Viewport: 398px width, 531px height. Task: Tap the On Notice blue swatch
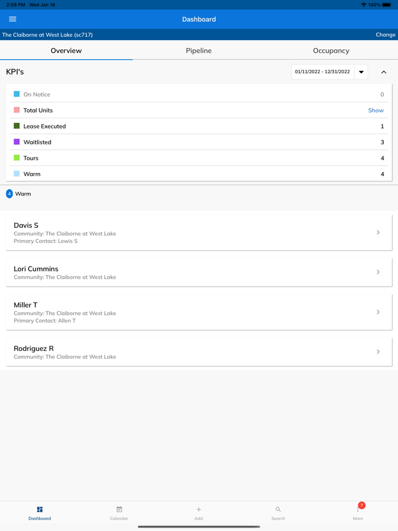[16, 94]
